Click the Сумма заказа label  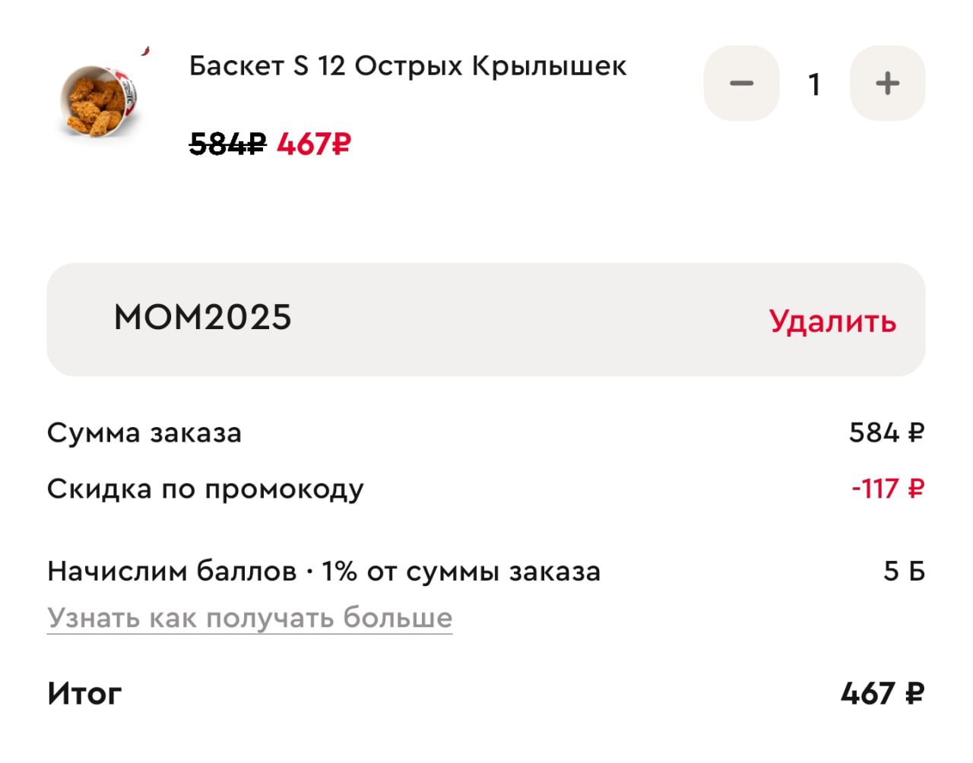pyautogui.click(x=144, y=433)
